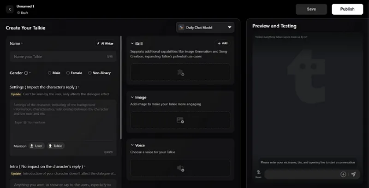
Task: Click the add image icon
Action: click(x=180, y=120)
